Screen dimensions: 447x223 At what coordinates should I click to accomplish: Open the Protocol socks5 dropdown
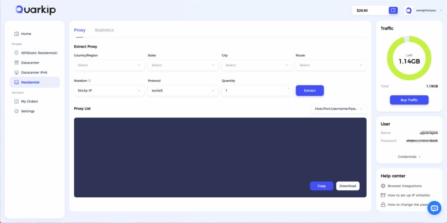click(183, 91)
